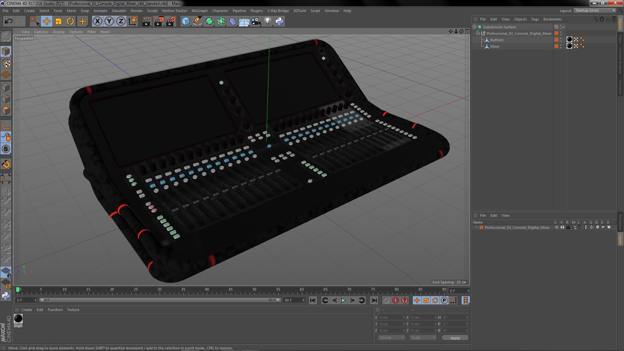Image resolution: width=624 pixels, height=351 pixels.
Task: Open Material Manager Create menu
Action: (x=27, y=310)
